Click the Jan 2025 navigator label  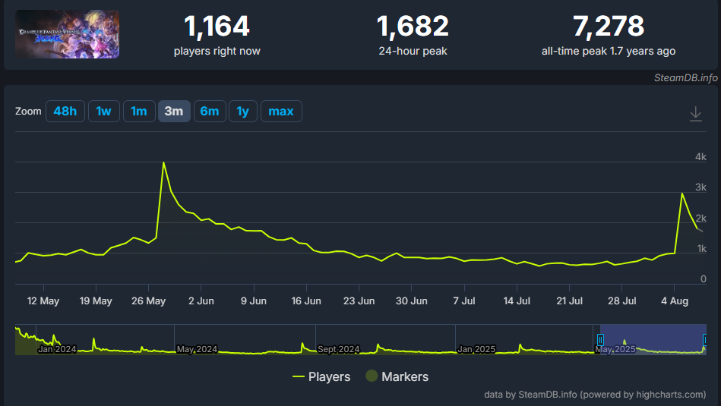(x=476, y=349)
